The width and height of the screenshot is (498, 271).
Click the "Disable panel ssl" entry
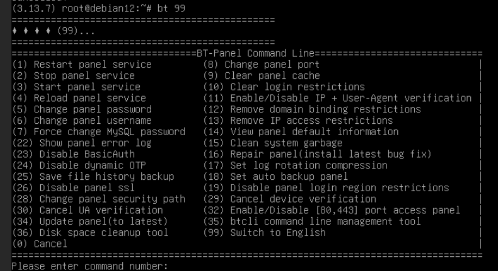(76, 188)
